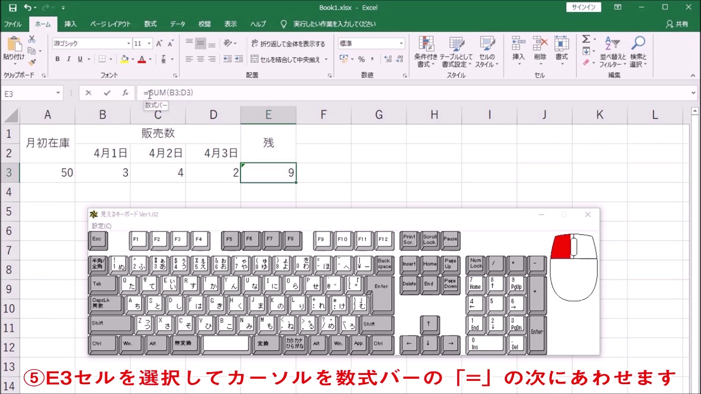Click the Cut scissors icon
Viewport: 701px width, 394px height.
coord(32,39)
